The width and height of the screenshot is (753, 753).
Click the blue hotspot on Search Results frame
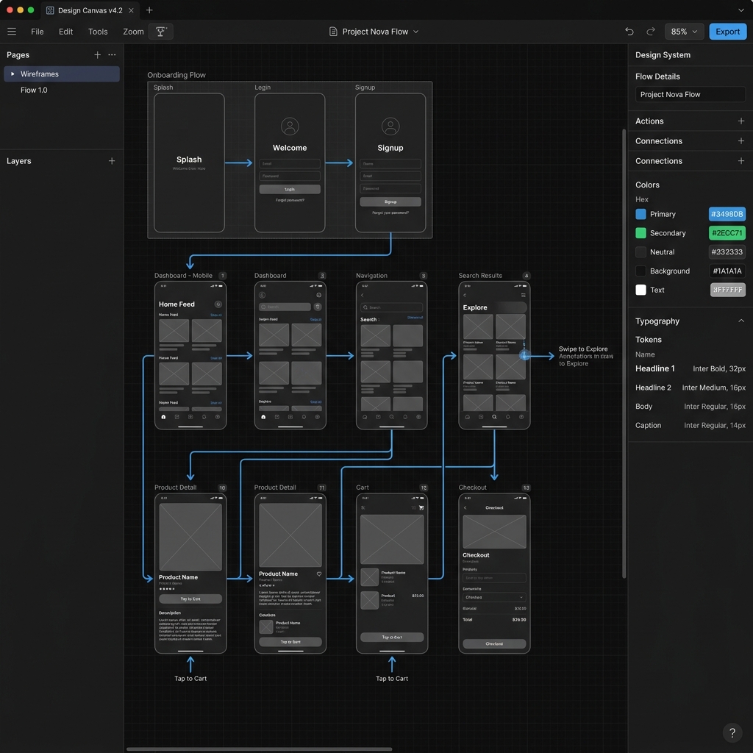524,355
